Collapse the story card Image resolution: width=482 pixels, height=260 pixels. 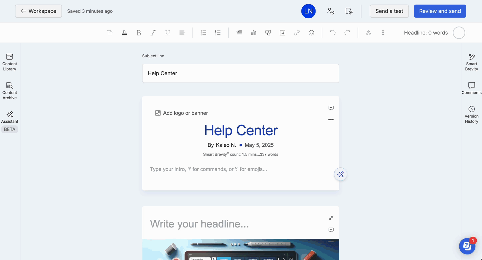click(x=331, y=218)
